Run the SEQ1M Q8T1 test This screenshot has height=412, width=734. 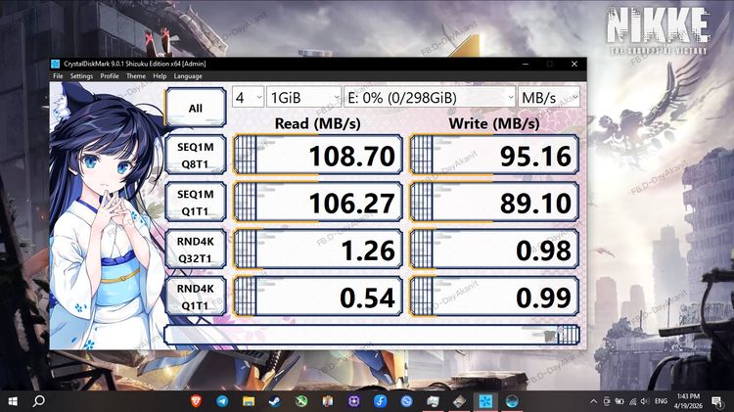tap(195, 155)
